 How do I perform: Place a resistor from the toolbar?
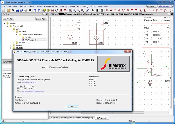107,10
